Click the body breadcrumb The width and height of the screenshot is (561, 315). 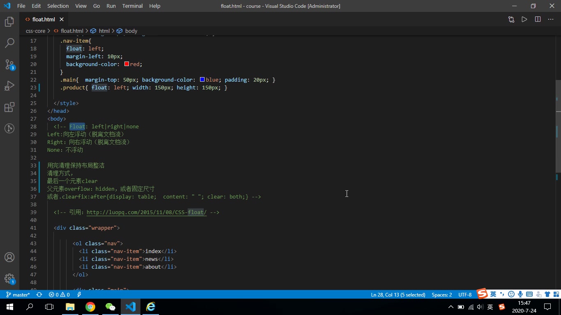pyautogui.click(x=131, y=31)
